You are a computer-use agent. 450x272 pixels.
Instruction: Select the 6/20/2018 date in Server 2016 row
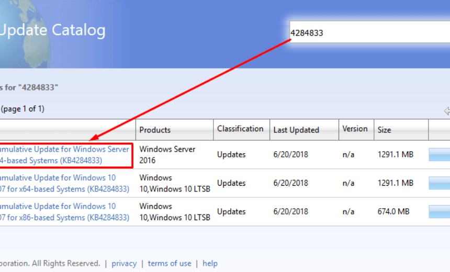point(290,155)
